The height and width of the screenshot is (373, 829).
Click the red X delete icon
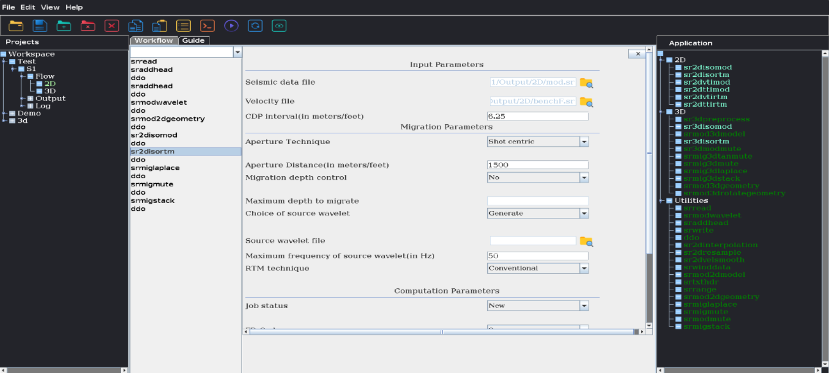coord(111,26)
